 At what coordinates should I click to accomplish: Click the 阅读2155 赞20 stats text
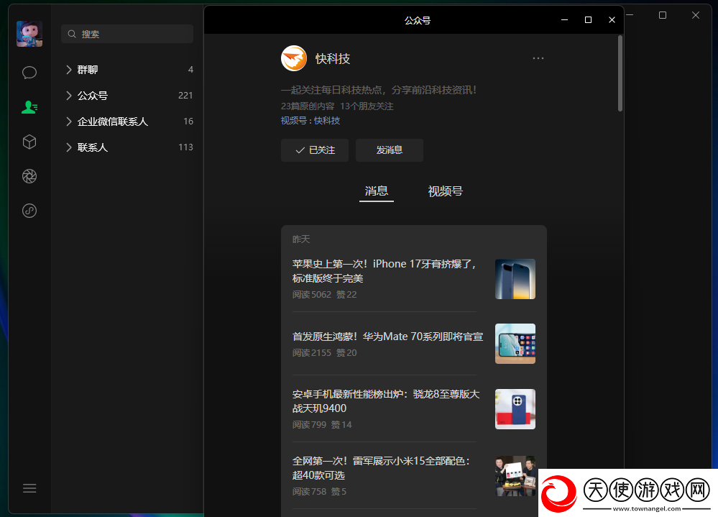pos(324,352)
